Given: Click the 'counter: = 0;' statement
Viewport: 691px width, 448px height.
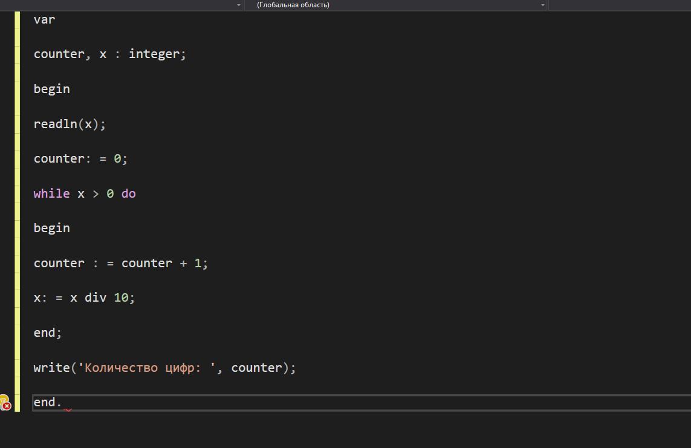Looking at the screenshot, I should coord(80,158).
